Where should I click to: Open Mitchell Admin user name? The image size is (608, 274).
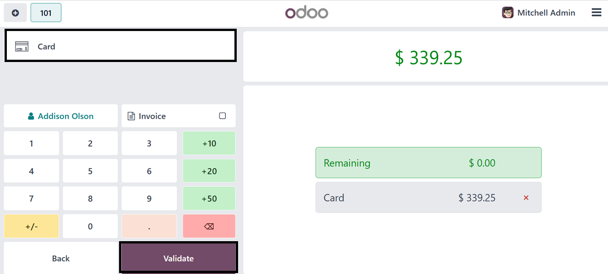pos(546,13)
